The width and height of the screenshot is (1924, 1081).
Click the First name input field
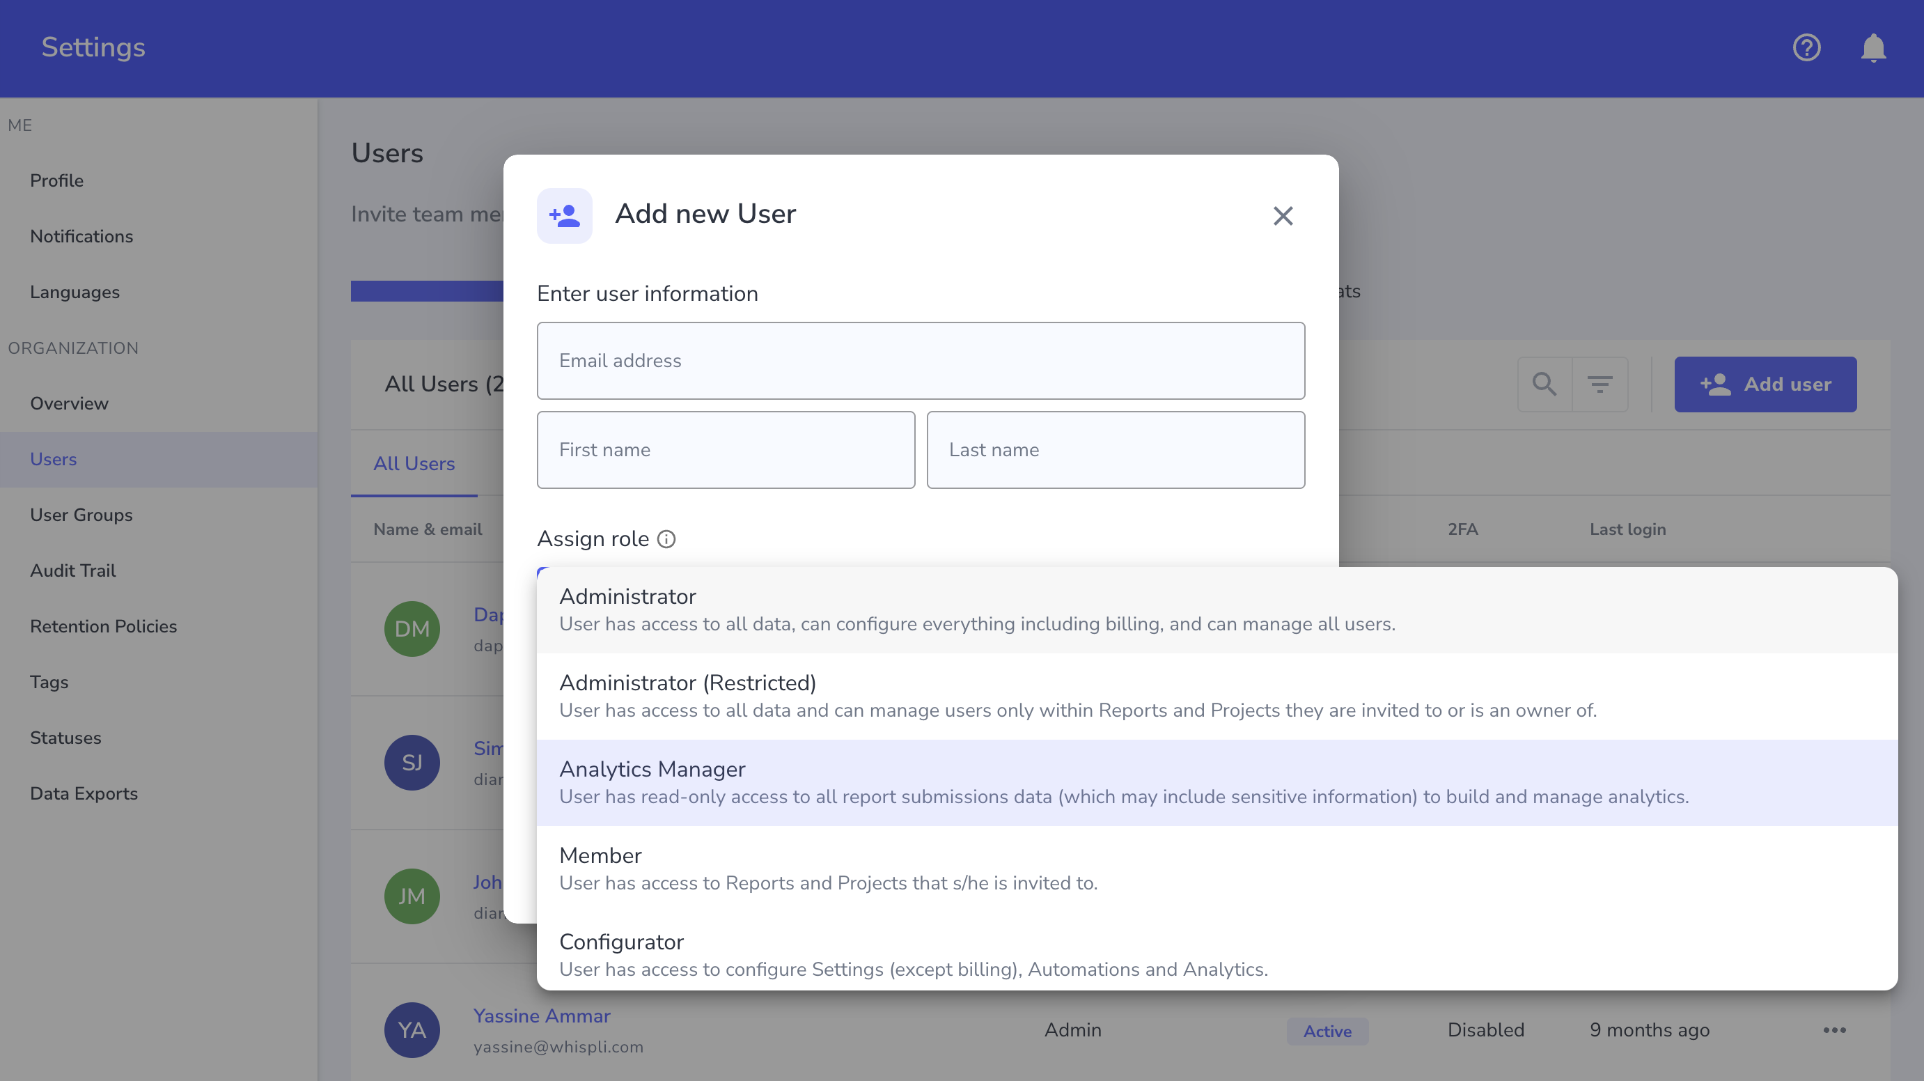tap(725, 450)
